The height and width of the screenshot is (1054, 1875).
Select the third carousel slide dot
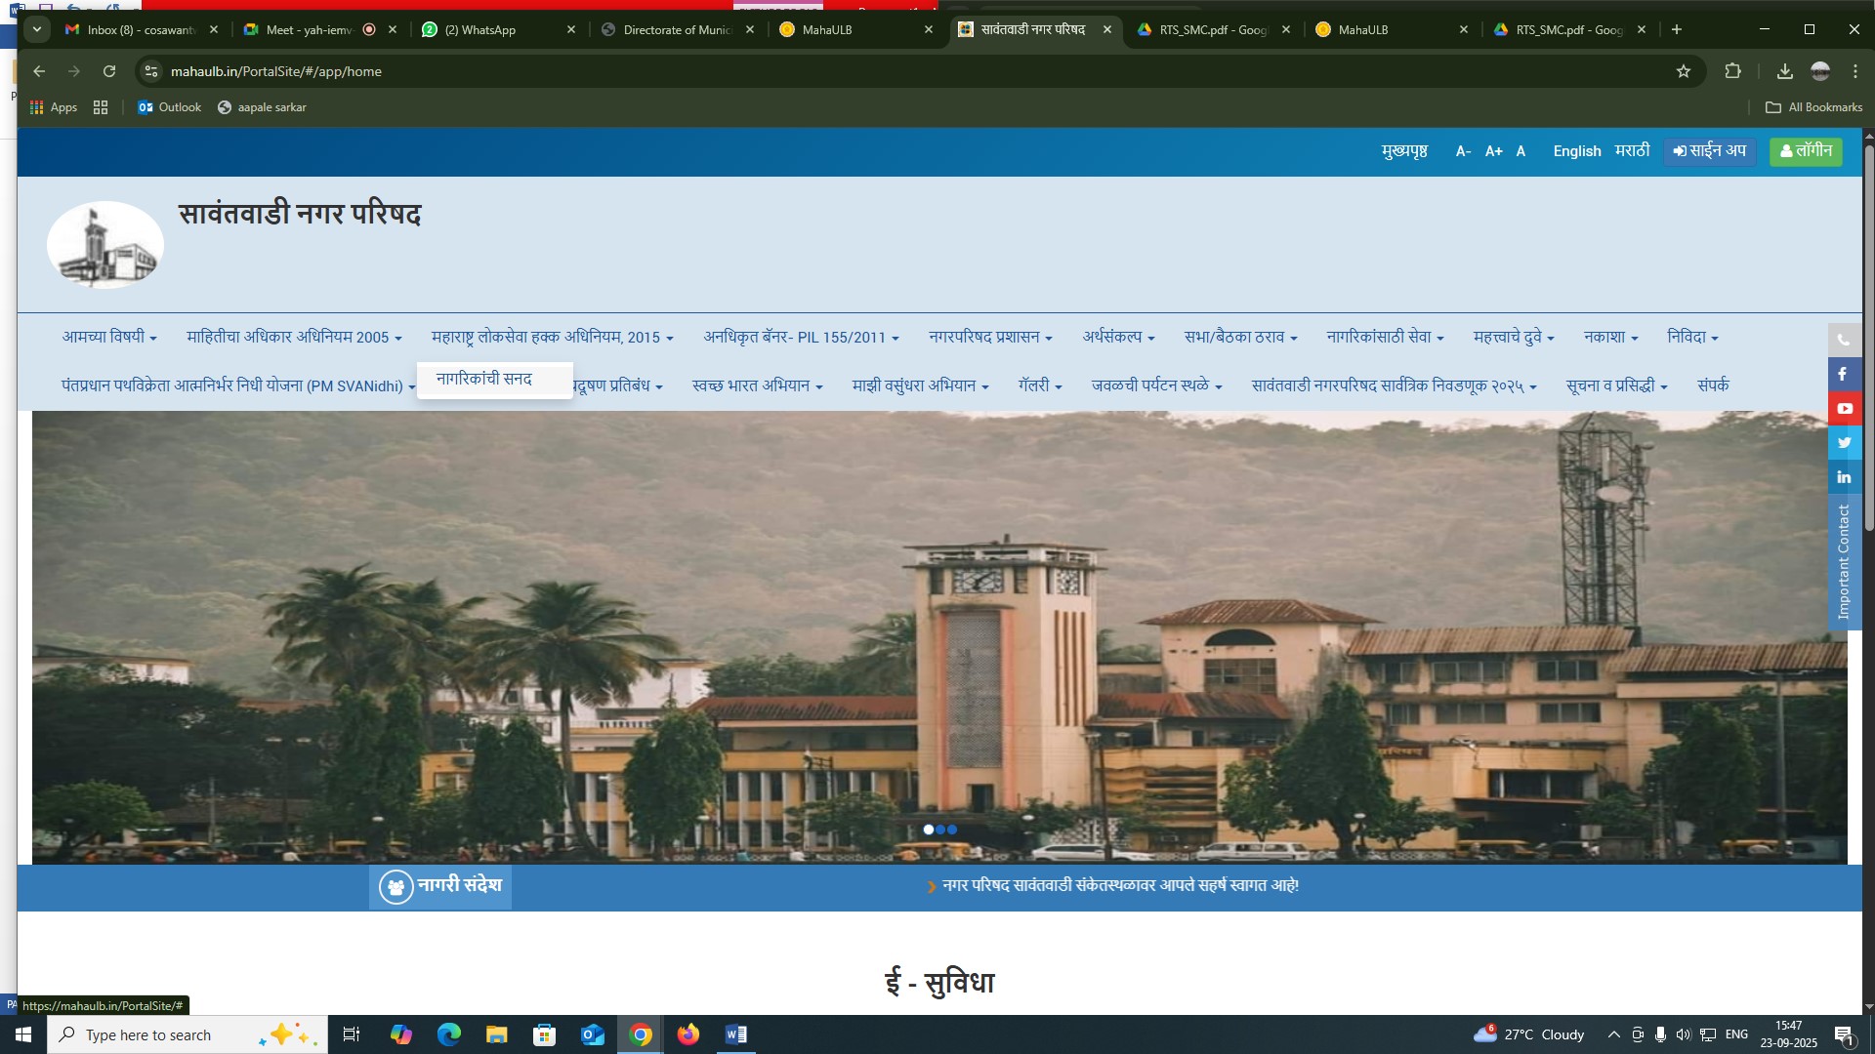click(x=952, y=831)
